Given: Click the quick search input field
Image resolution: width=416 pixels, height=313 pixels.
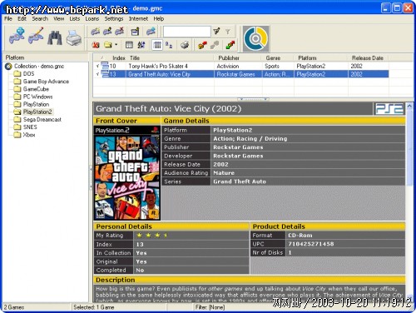Looking at the screenshot, I should click(x=187, y=32).
